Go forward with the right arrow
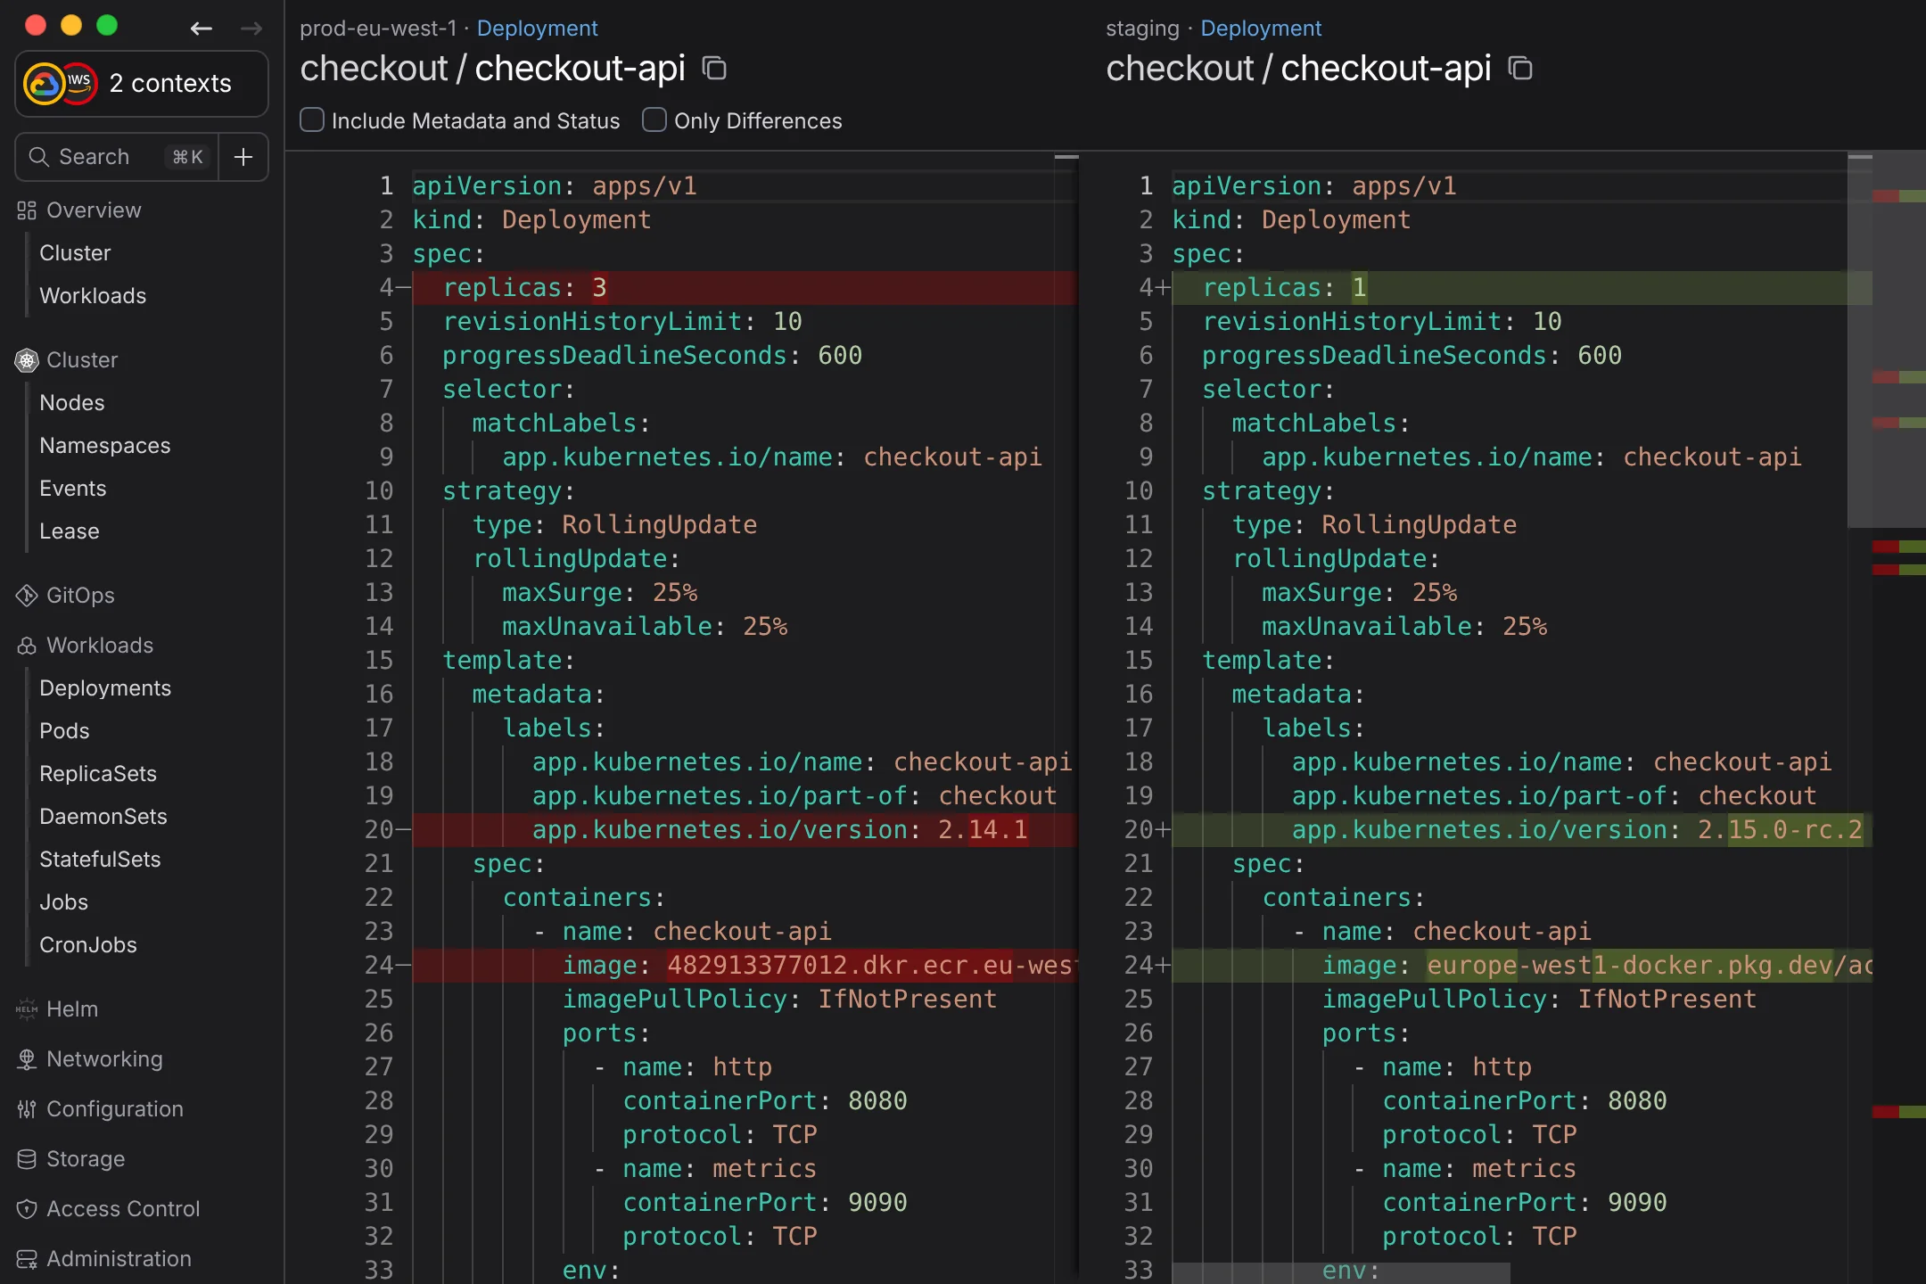This screenshot has width=1926, height=1284. 251,29
